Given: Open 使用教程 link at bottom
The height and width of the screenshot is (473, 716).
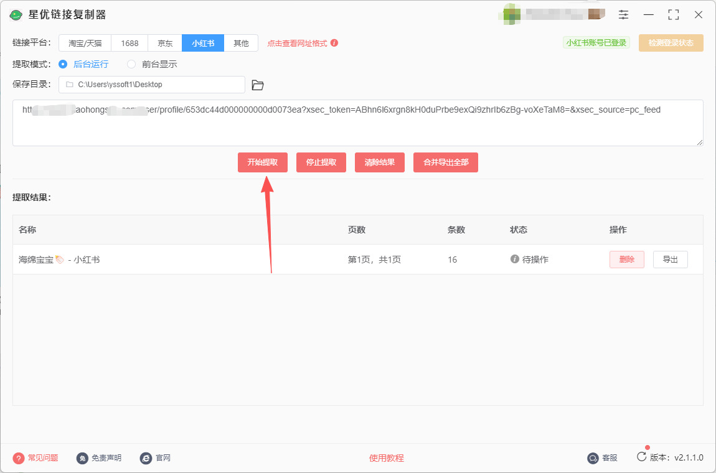Looking at the screenshot, I should click(x=386, y=458).
